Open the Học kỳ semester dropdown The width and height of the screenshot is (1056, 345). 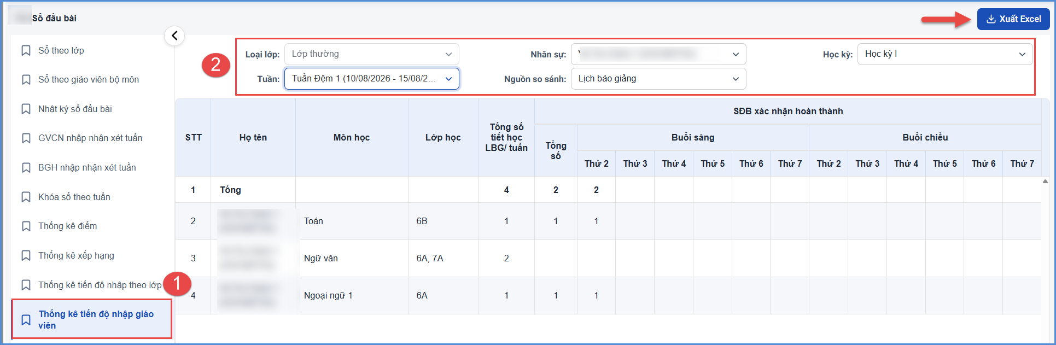tap(945, 54)
